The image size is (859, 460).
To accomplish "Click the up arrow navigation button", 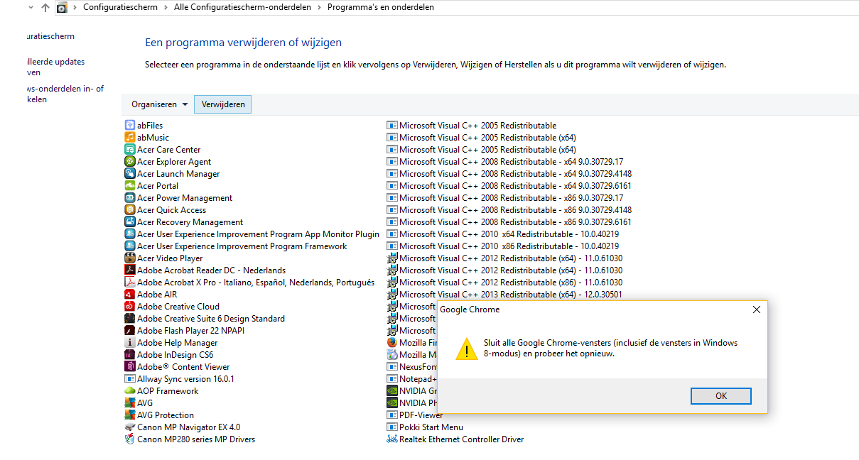I will click(45, 7).
